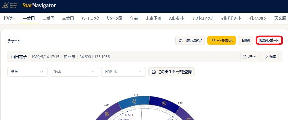
Task: Click この出生データを登録 button
Action: (x=172, y=72)
